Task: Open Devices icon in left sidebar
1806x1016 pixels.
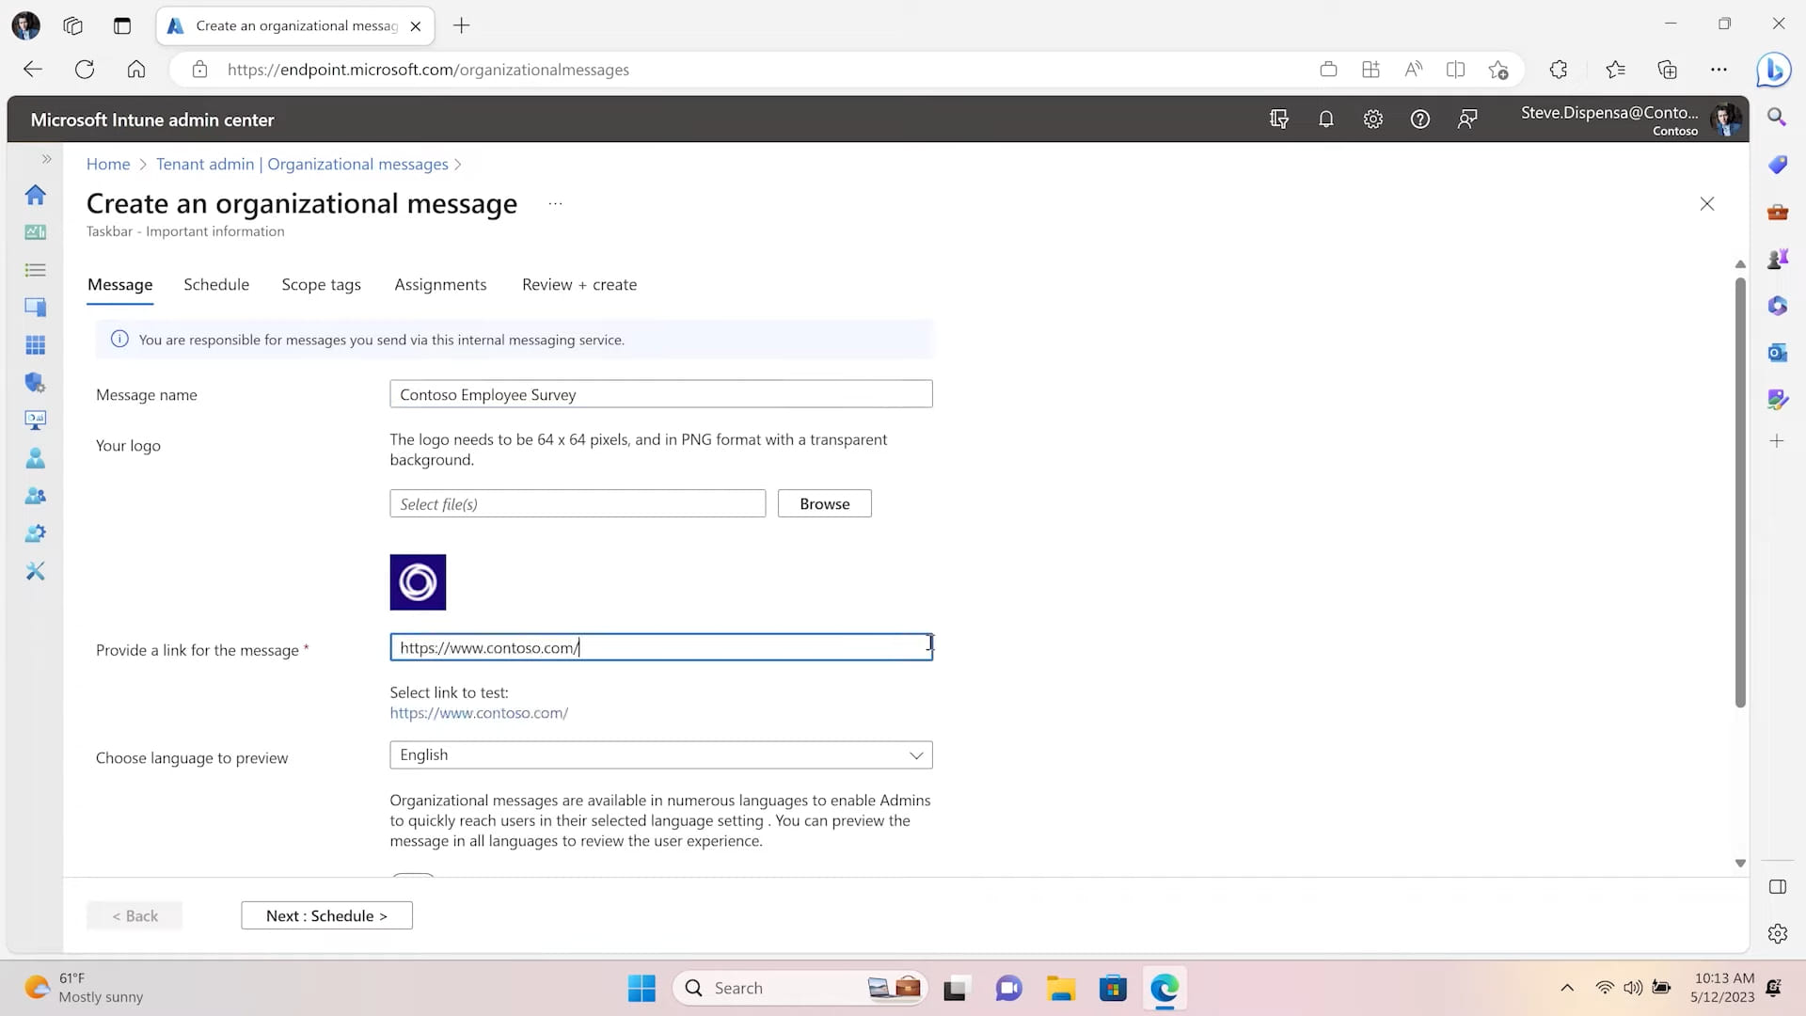Action: point(36,308)
